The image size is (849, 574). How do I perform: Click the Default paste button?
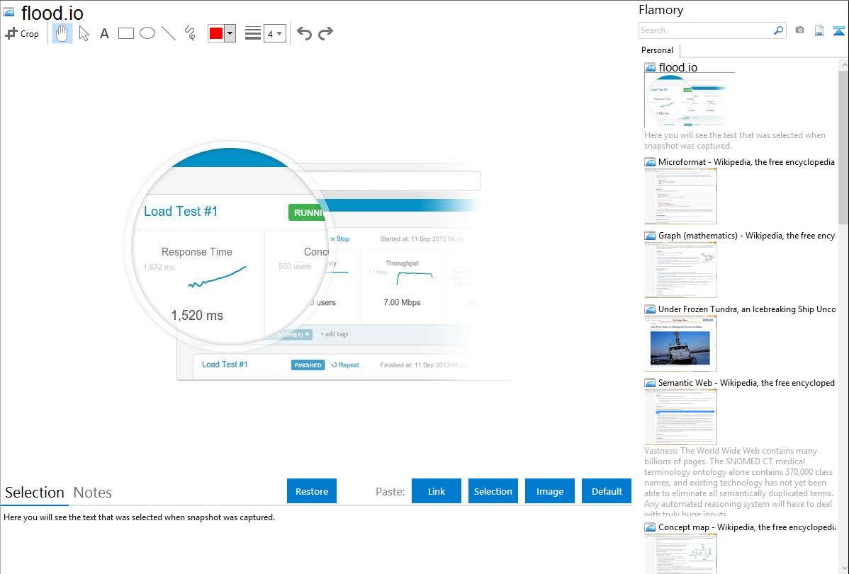click(x=607, y=491)
